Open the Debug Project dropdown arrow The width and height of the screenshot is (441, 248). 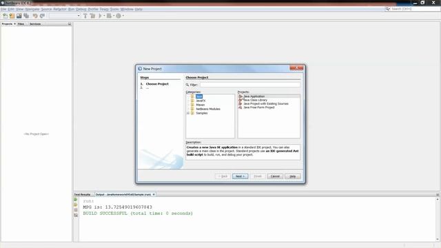pyautogui.click(x=114, y=16)
